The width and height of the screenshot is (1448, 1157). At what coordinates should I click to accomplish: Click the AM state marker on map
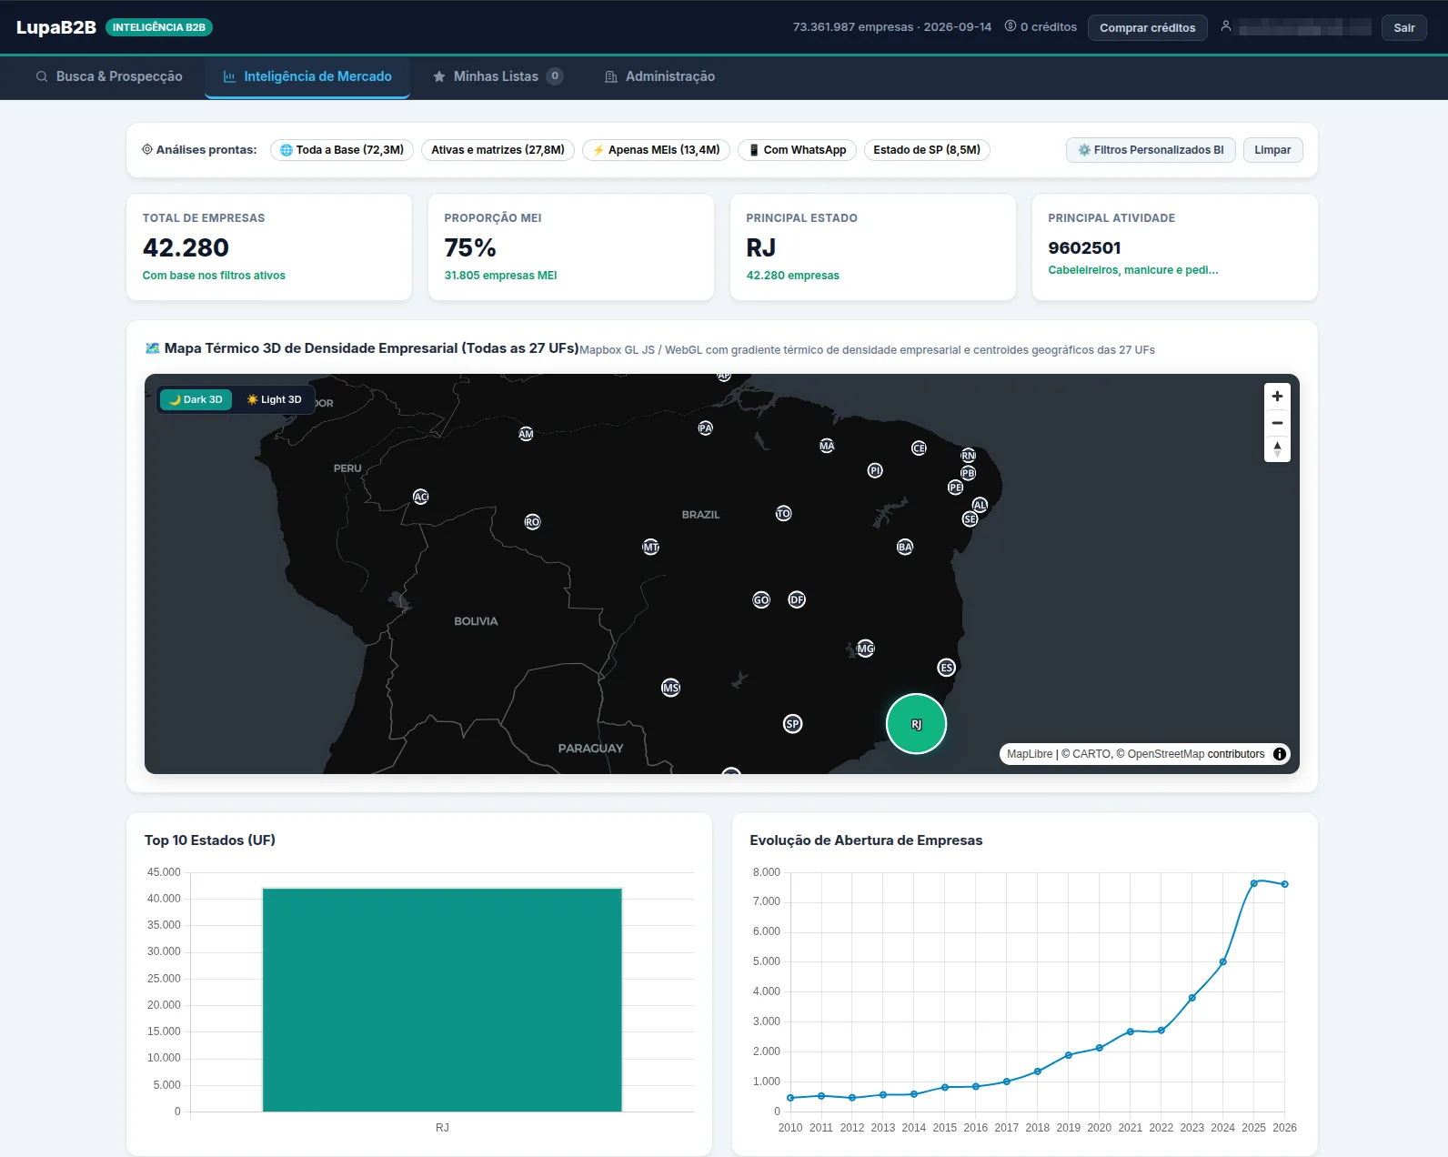526,434
